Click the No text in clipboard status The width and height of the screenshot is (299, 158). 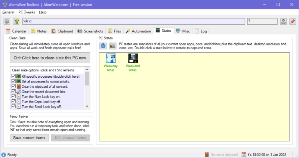click(224, 155)
